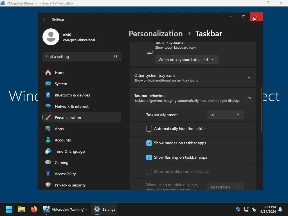Go back with the Settings arrow
Screen dimensions: 288x216
pyautogui.click(x=44, y=19)
